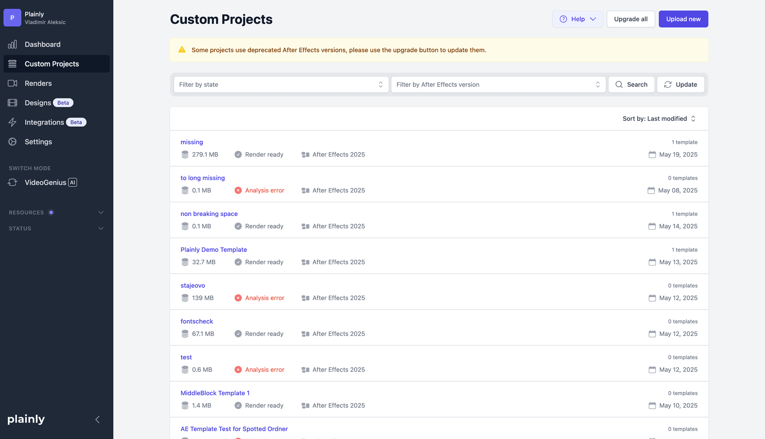This screenshot has width=765, height=439.
Task: Click the Plainly avatar badge at top left
Action: tap(12, 18)
